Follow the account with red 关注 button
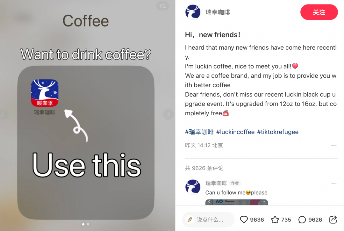Viewport: 344px width, 231px height. point(319,12)
